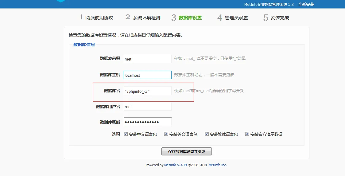Untick 安装官方演示数据 checkbox
This screenshot has height=176, width=345.
click(247, 134)
